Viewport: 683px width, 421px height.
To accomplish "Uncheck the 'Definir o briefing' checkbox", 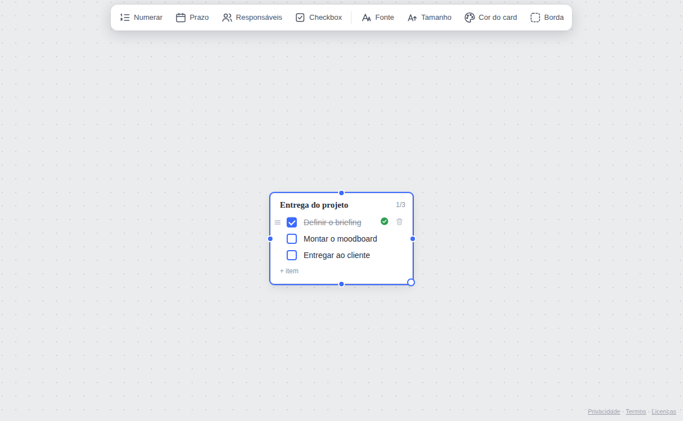I will (x=292, y=222).
